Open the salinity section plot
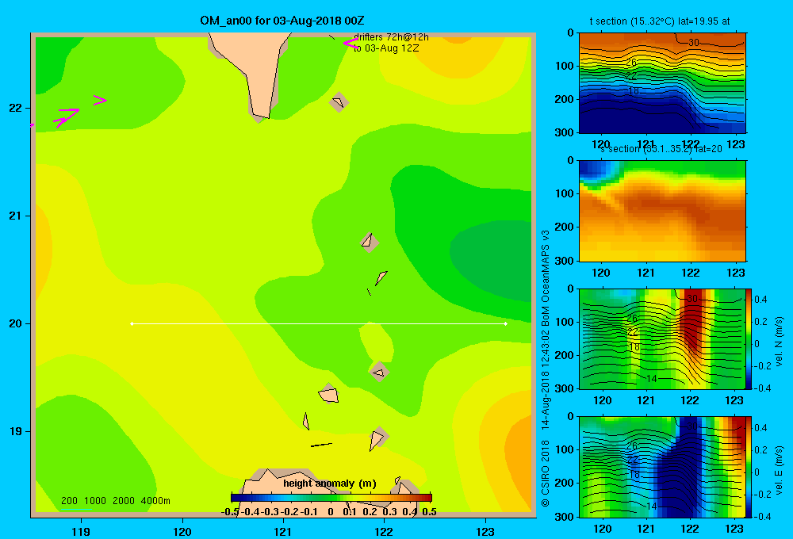 coord(662,211)
